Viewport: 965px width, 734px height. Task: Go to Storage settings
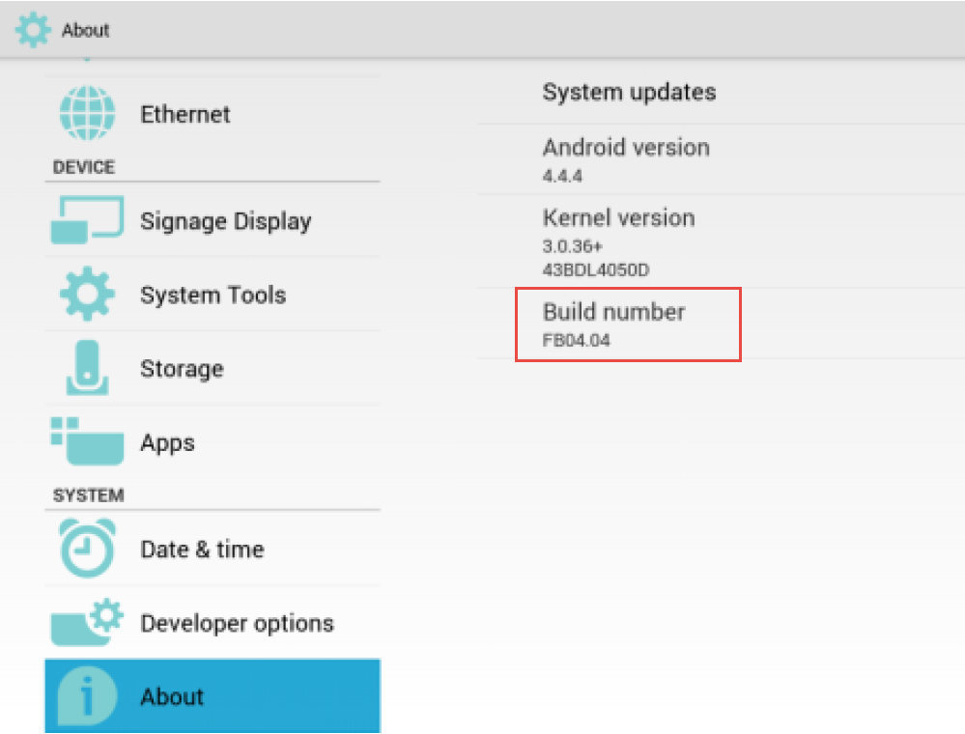(x=213, y=368)
